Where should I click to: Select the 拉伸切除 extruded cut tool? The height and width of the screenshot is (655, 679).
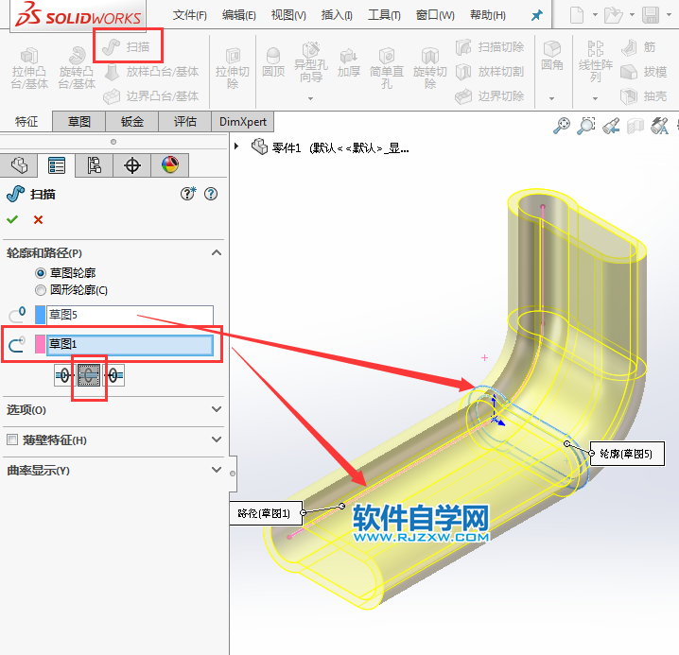tap(233, 68)
